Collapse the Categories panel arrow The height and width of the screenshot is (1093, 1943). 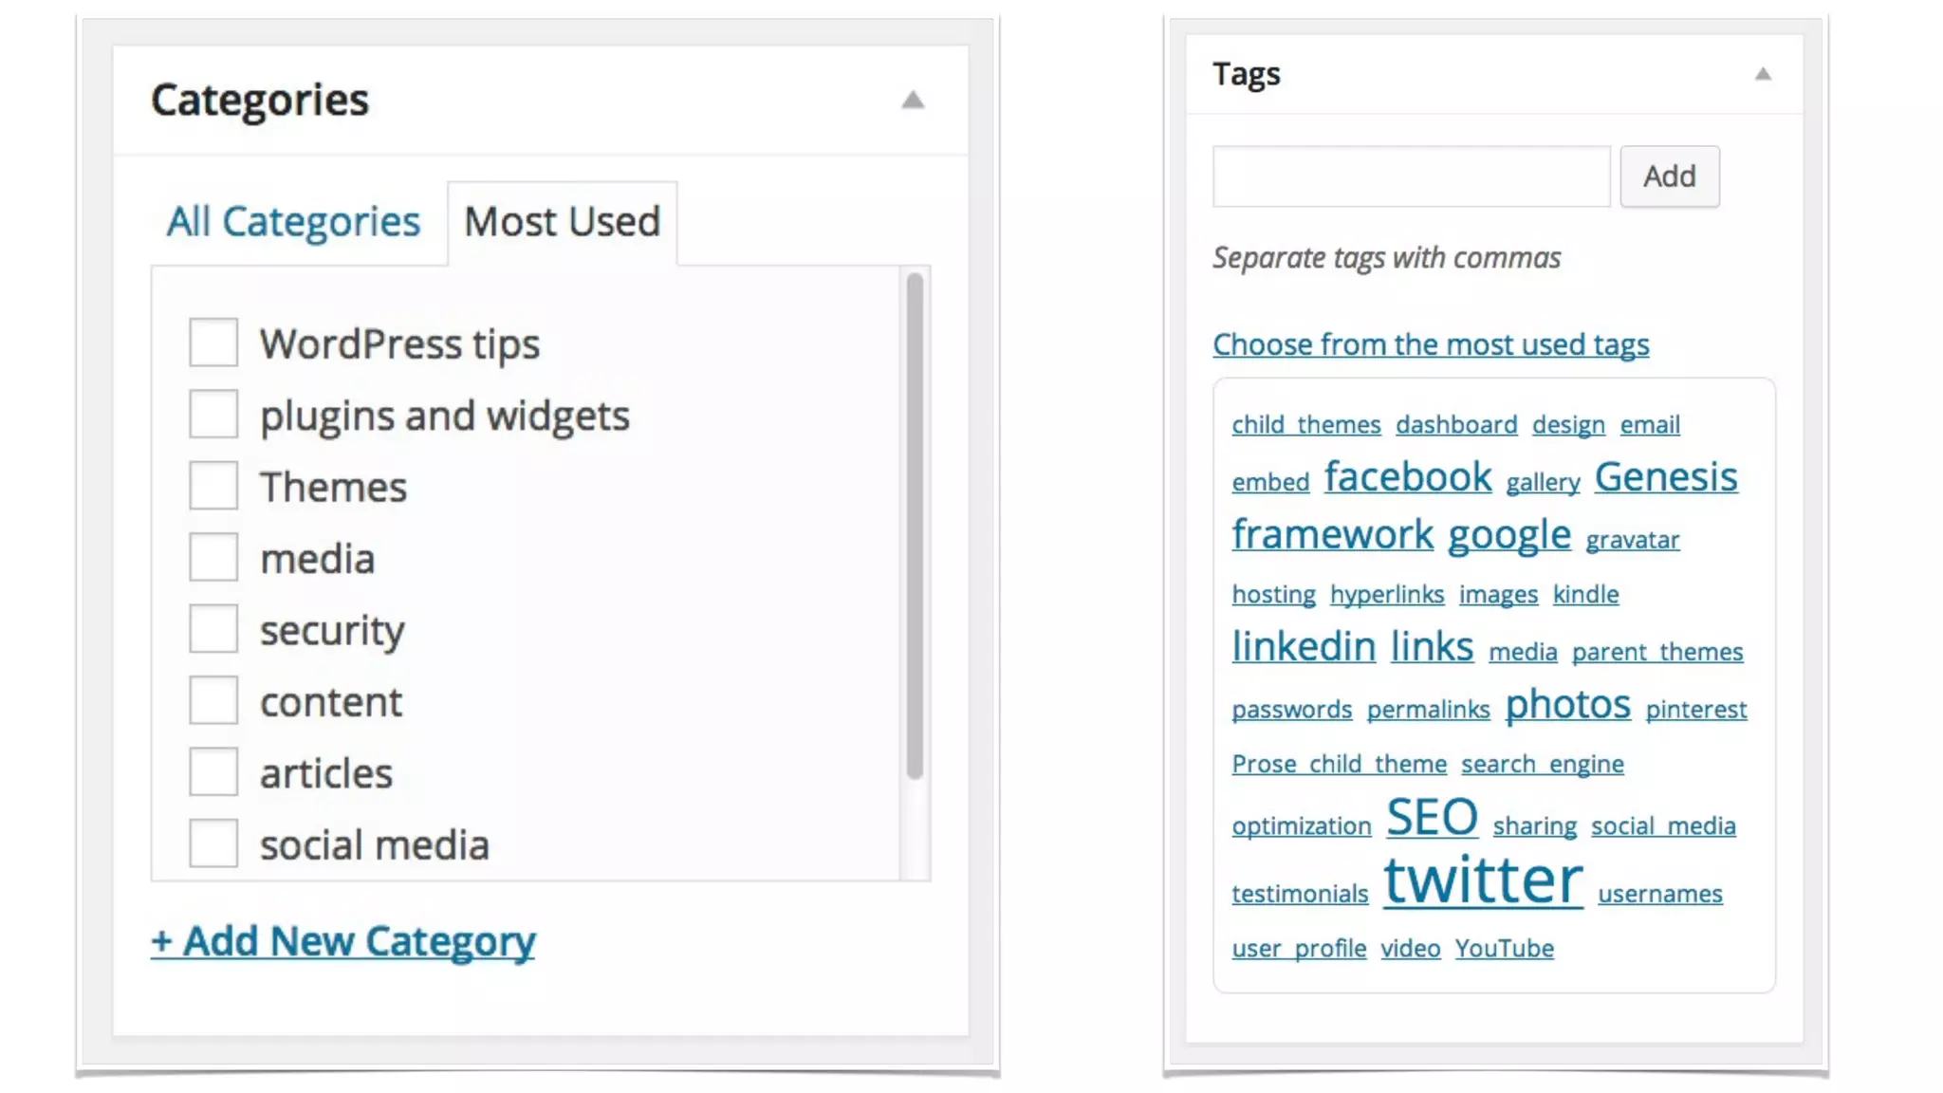912,101
